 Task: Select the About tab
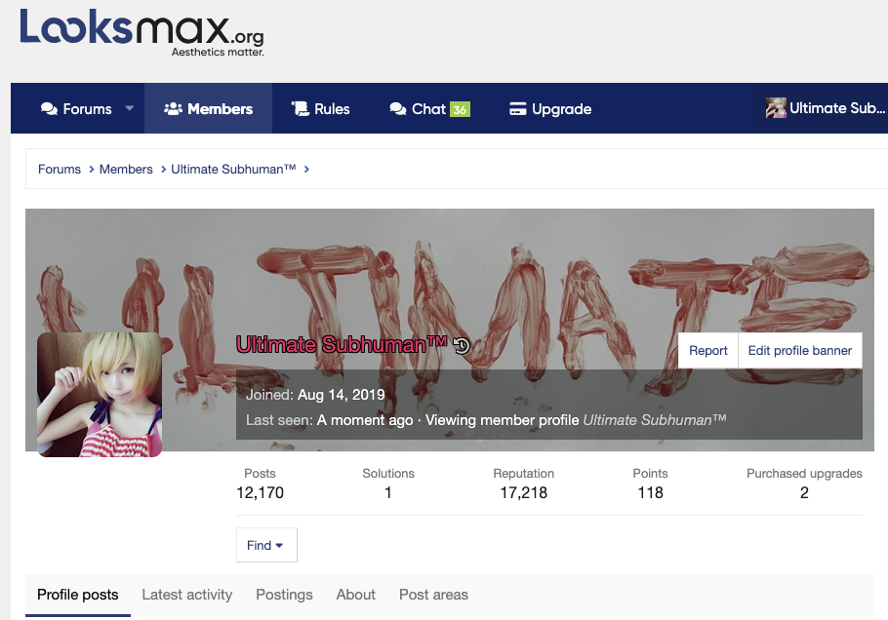point(355,595)
